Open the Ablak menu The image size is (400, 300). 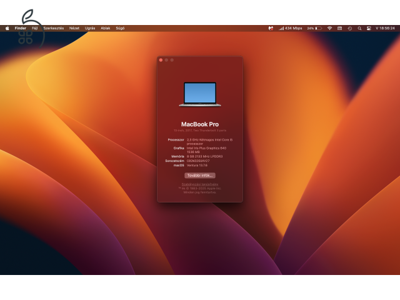click(106, 28)
